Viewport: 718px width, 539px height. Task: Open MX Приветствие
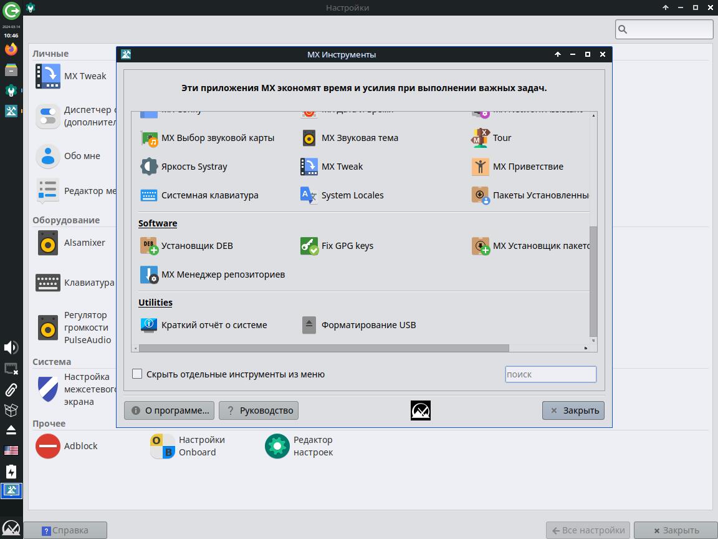click(517, 167)
